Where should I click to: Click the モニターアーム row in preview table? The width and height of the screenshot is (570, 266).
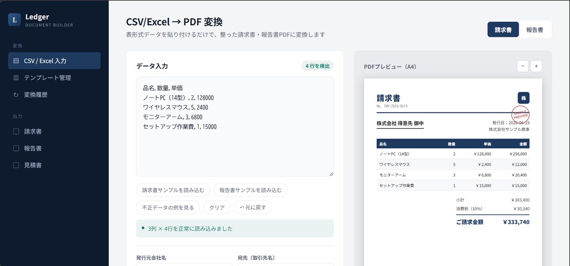453,175
